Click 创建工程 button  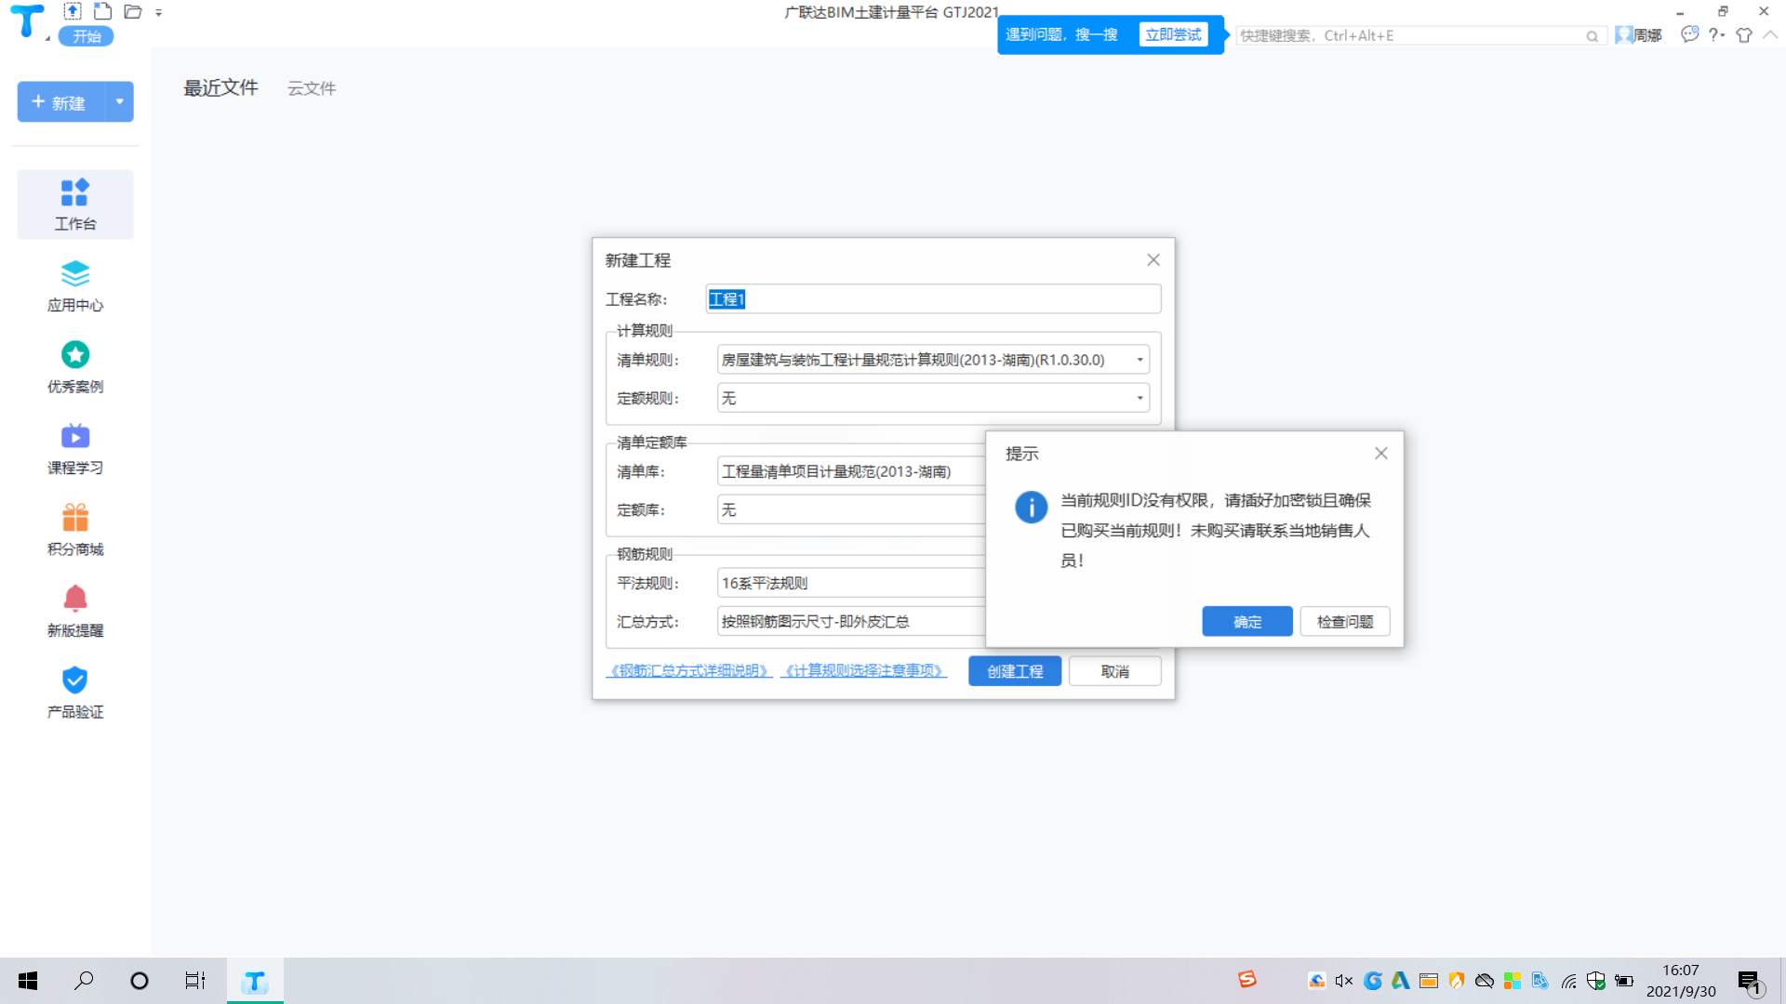coord(1015,671)
